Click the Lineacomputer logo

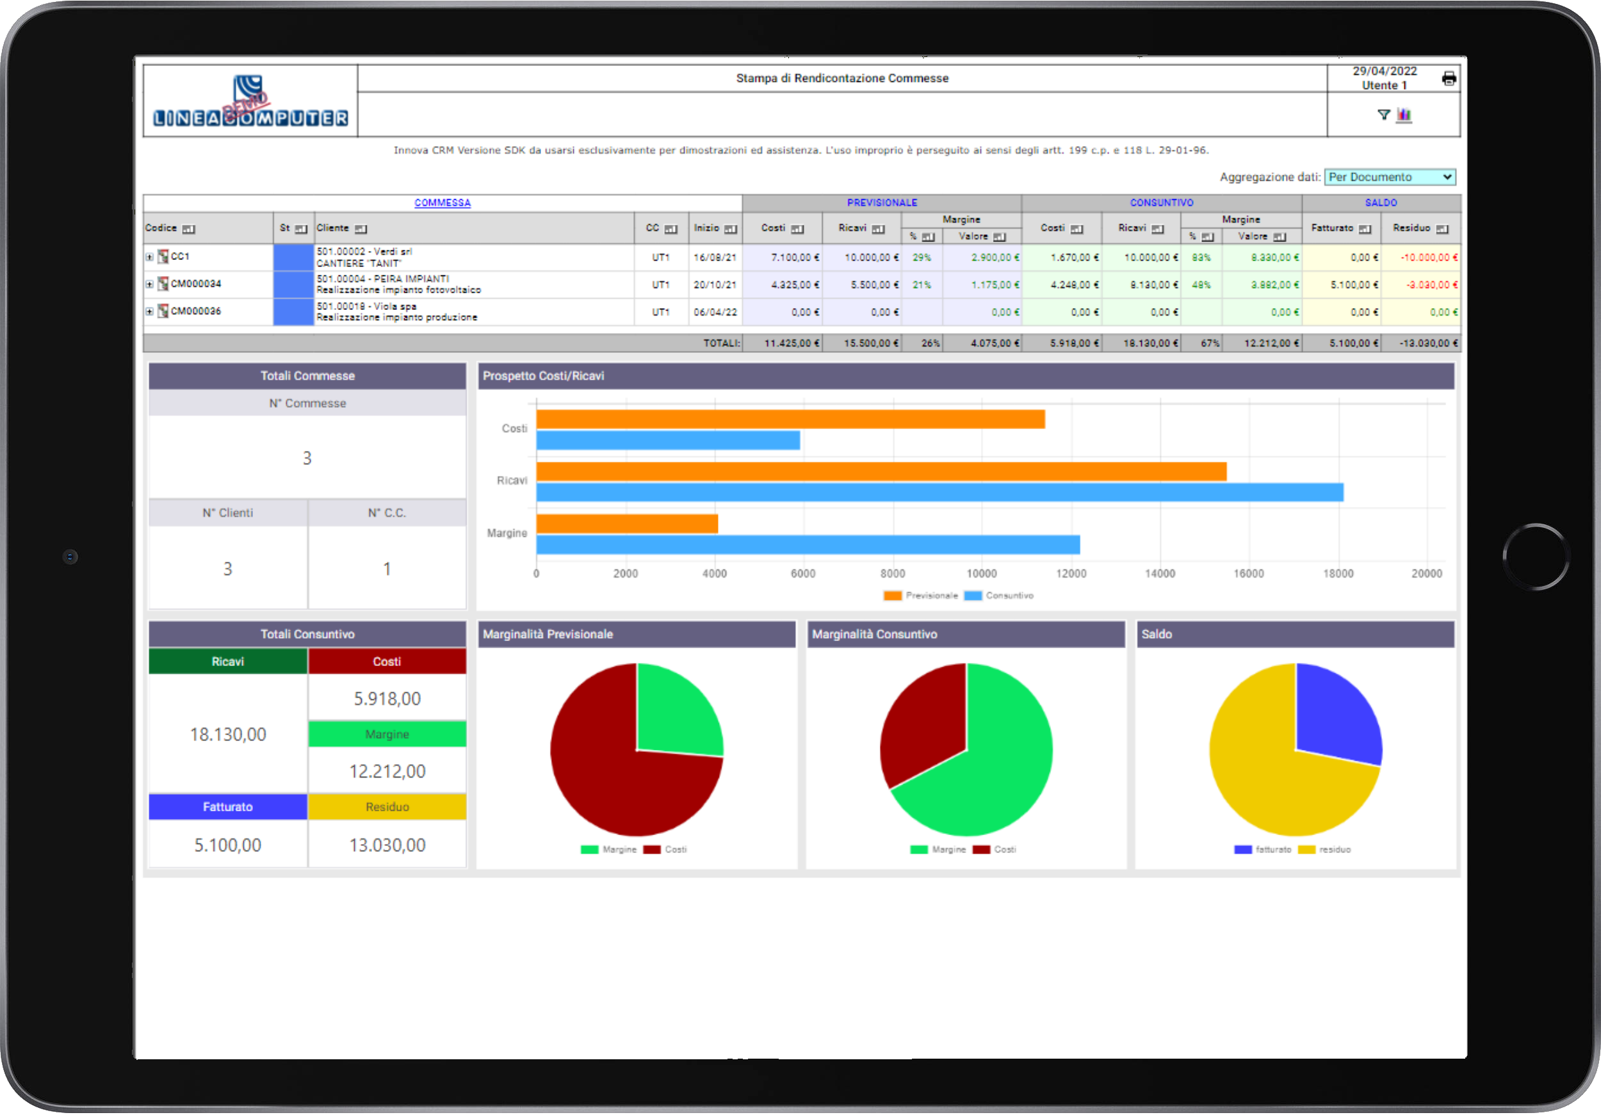tap(250, 101)
